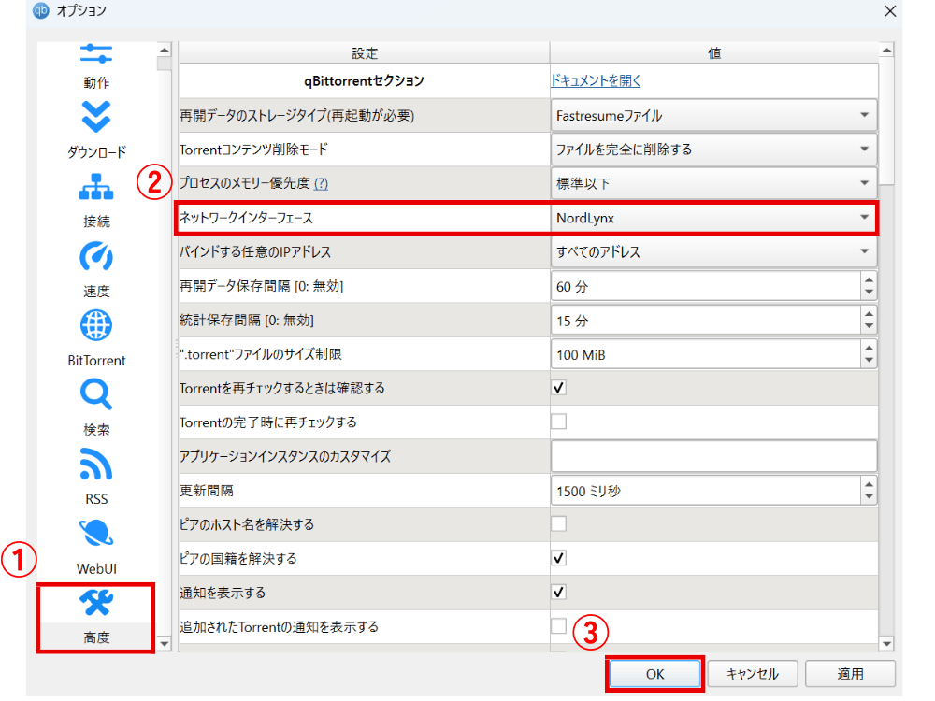Select the ダウンロード section icon

[x=96, y=119]
